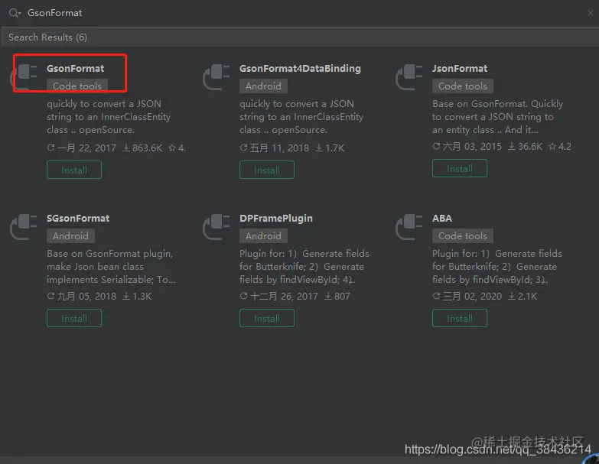Click Android tag under SGsonFormat
The height and width of the screenshot is (464, 599).
pos(70,235)
